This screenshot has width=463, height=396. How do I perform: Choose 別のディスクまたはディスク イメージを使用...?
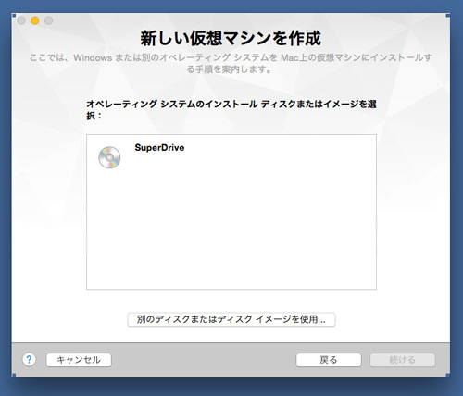[x=231, y=319]
